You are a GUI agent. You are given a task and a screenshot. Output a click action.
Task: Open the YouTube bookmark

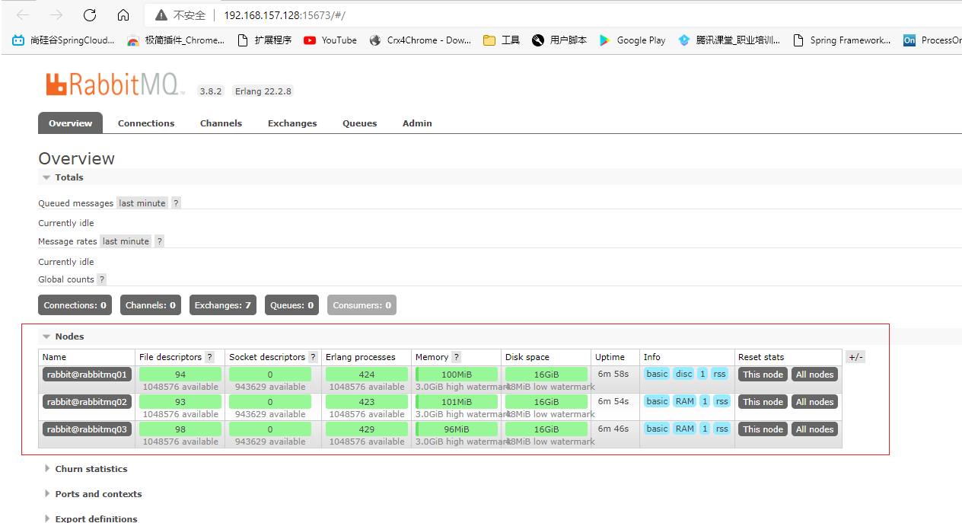330,40
